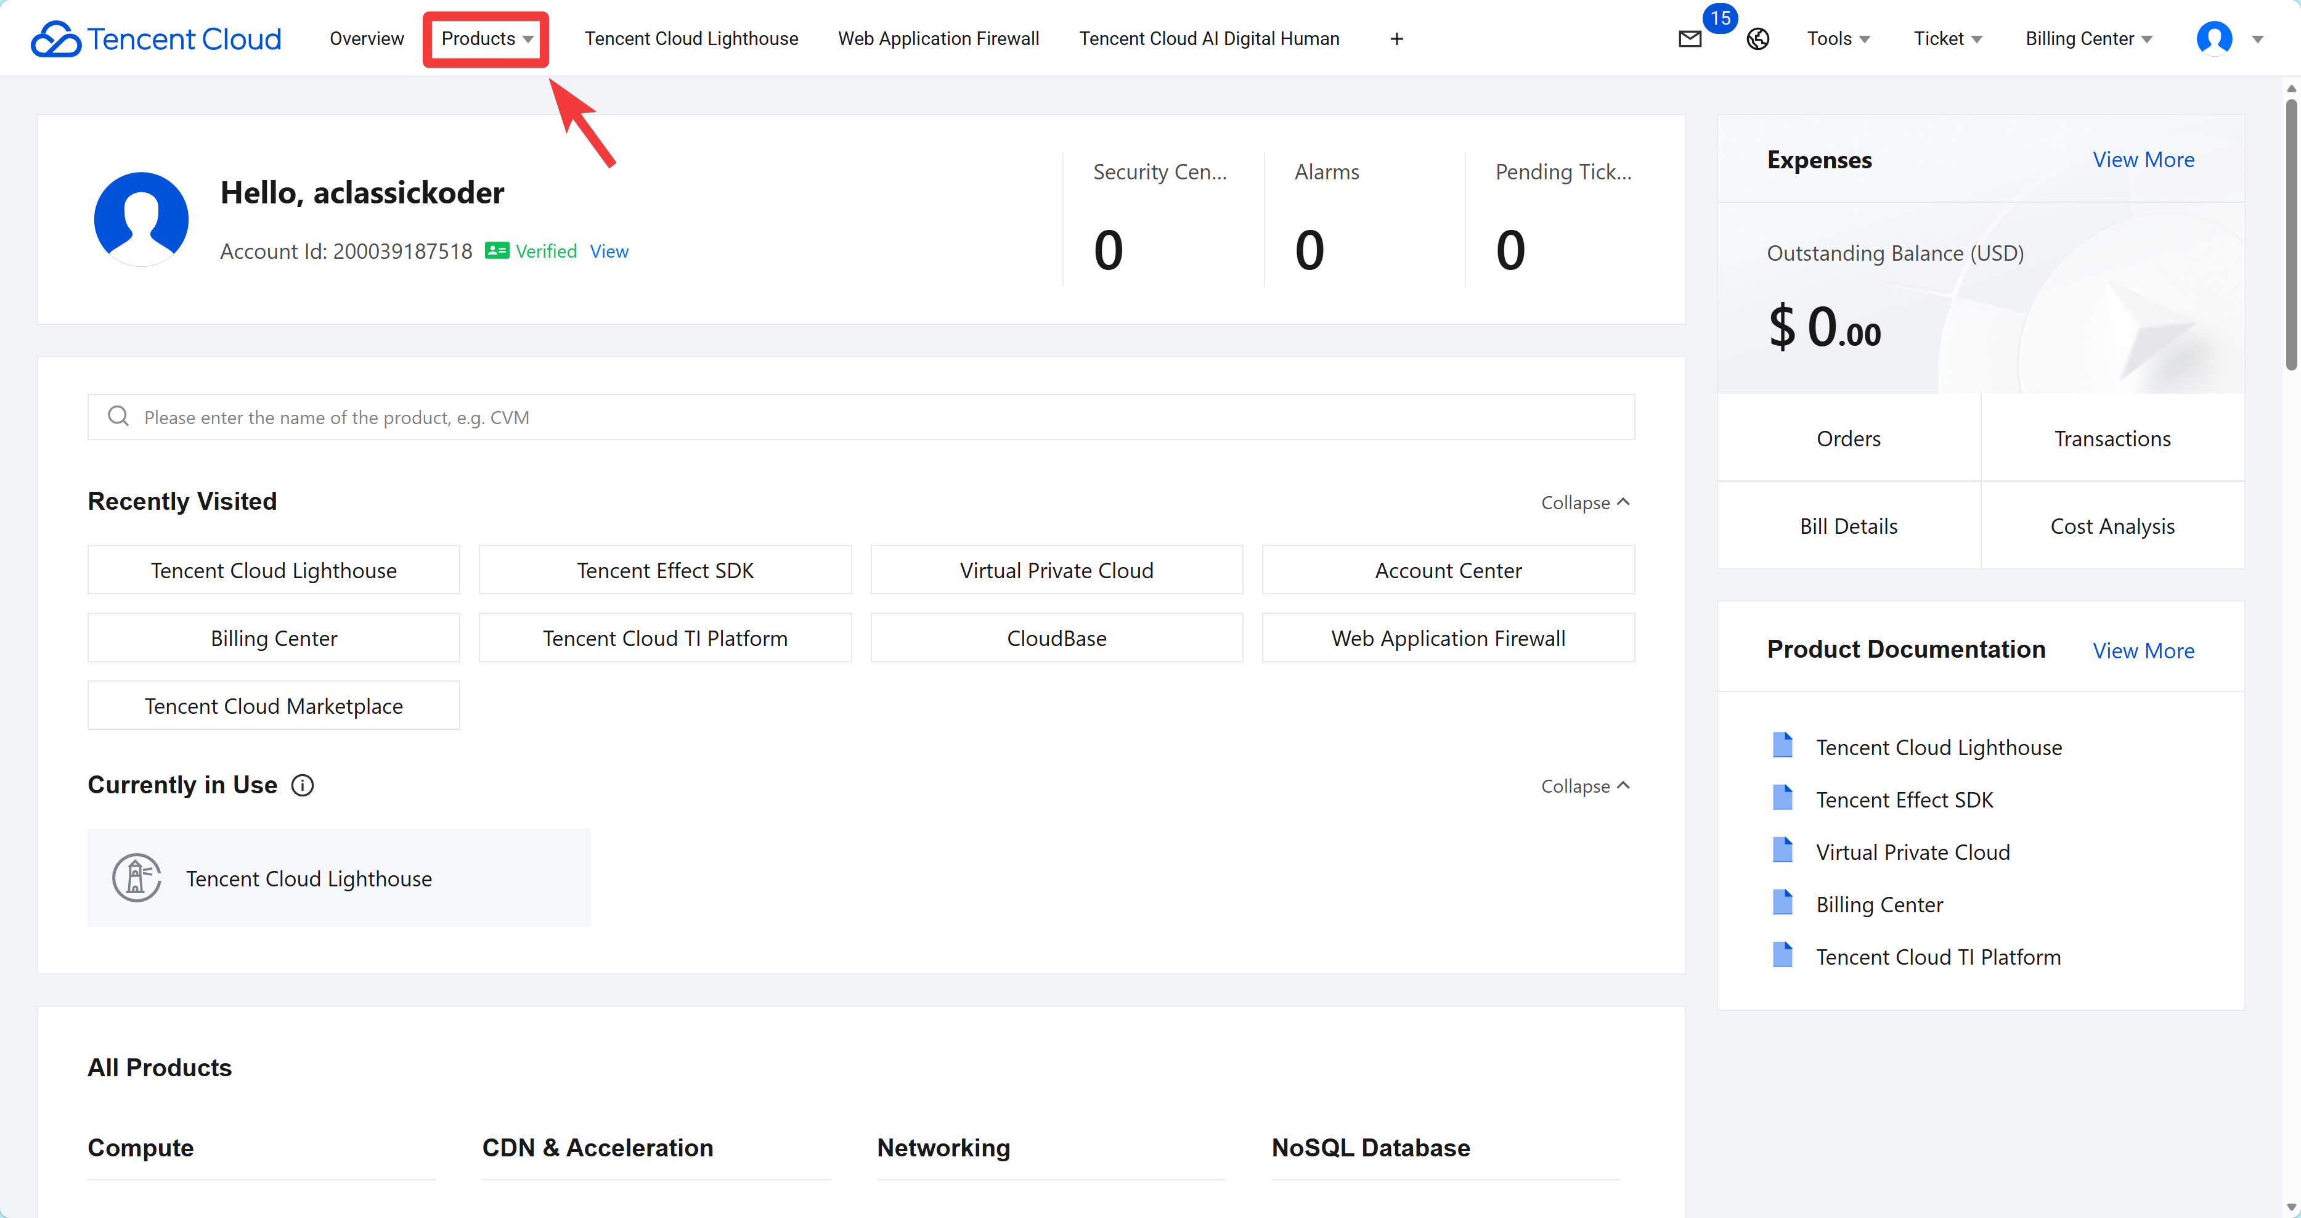Viewport: 2301px width, 1218px height.
Task: Click the search magnifier icon
Action: pos(118,417)
